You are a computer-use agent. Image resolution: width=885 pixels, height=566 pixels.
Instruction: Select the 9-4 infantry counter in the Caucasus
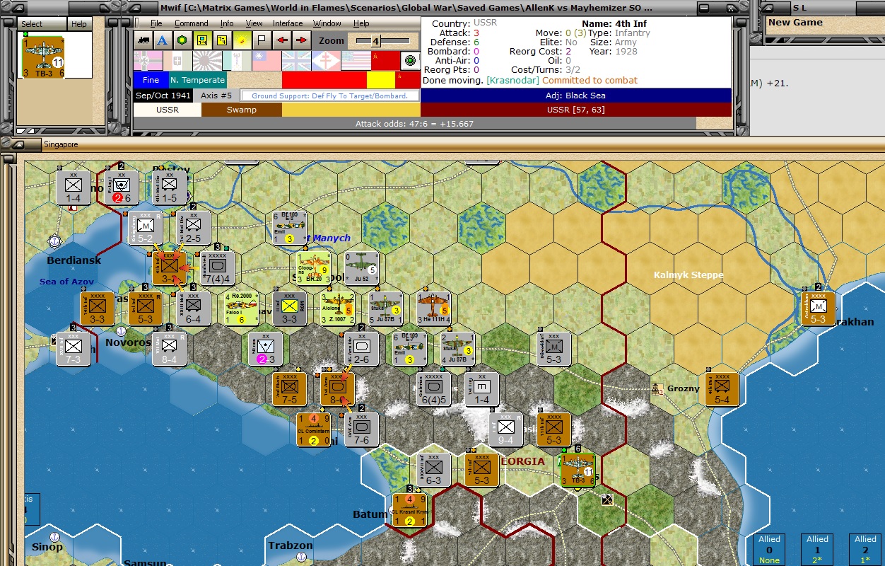pos(506,430)
